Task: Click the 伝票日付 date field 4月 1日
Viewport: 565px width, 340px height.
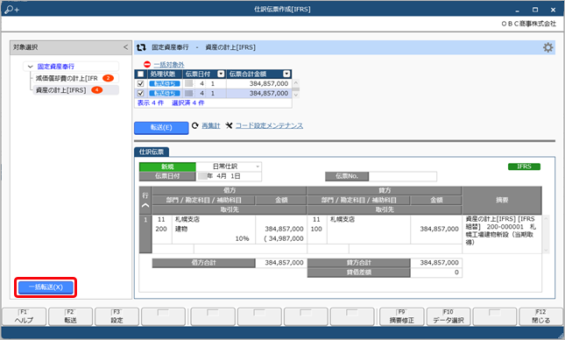Action: click(x=229, y=176)
